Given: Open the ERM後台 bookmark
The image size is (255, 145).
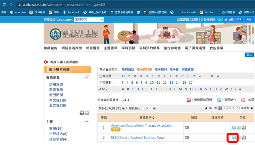Looking at the screenshot, I should click(x=37, y=12).
